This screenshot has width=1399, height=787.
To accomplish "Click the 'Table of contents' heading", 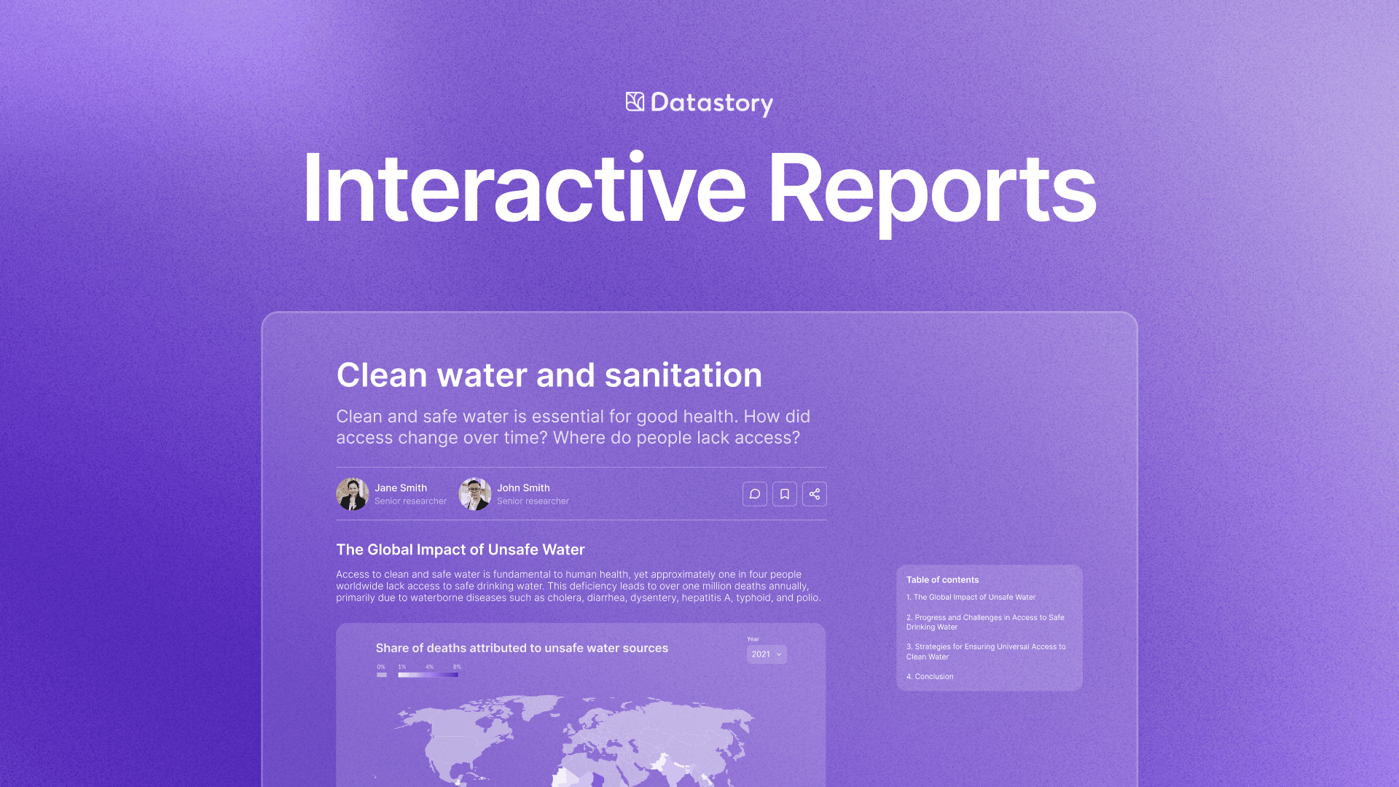I will pos(942,580).
